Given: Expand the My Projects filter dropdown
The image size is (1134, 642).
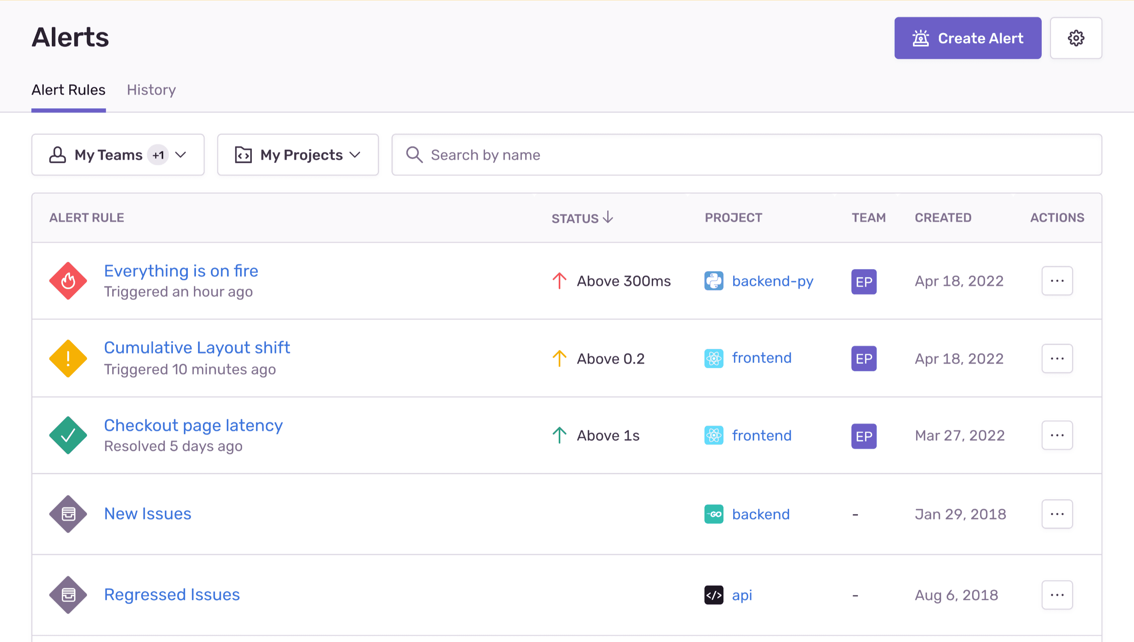Looking at the screenshot, I should (x=298, y=155).
